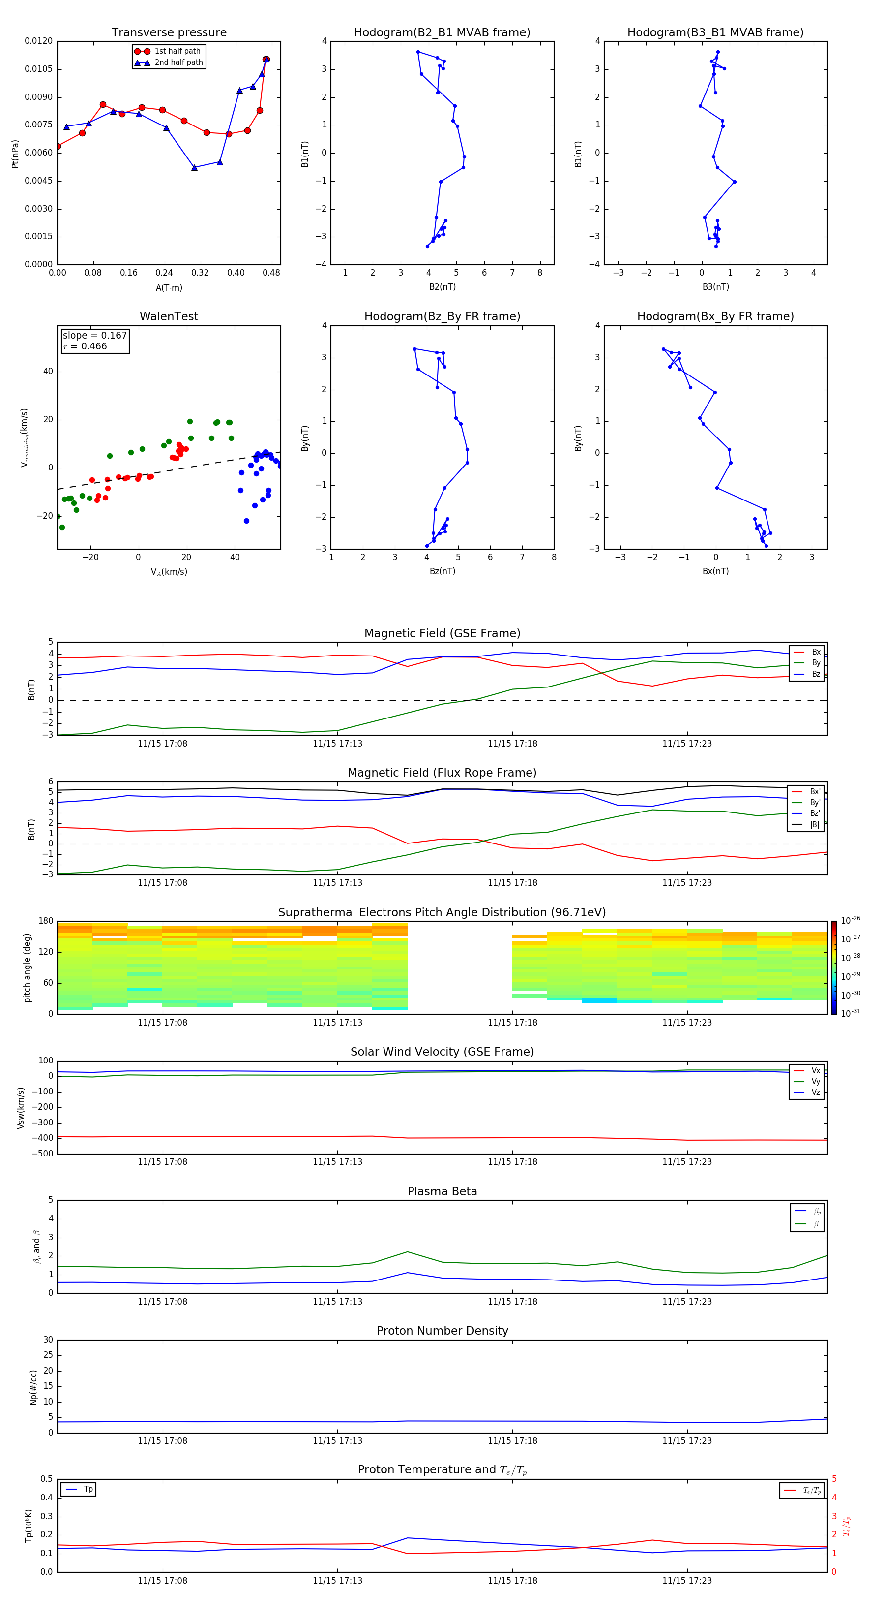Click the 'pitch angle (deg)' axis label

coord(27,968)
